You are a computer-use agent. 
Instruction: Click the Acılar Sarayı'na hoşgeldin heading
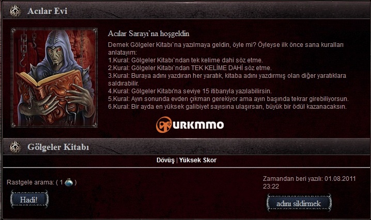149,33
